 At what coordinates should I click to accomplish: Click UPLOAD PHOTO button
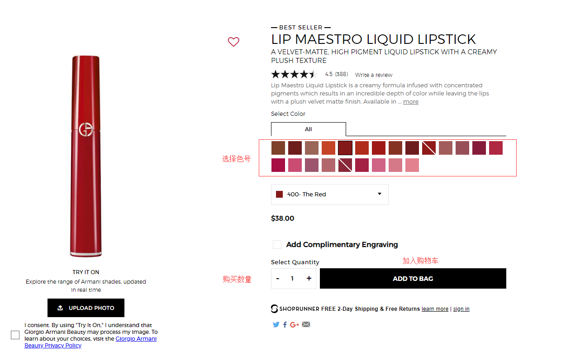click(x=86, y=308)
